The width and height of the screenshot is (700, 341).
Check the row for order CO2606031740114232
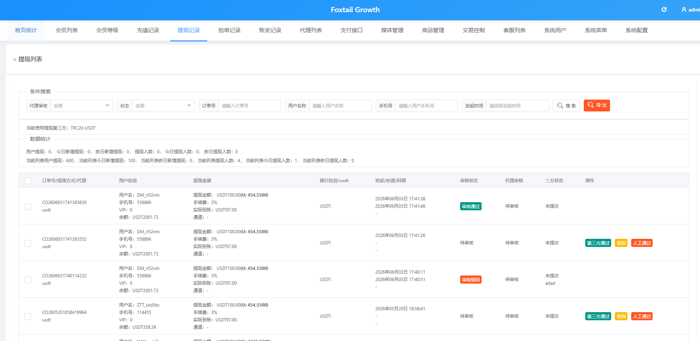pyautogui.click(x=28, y=280)
